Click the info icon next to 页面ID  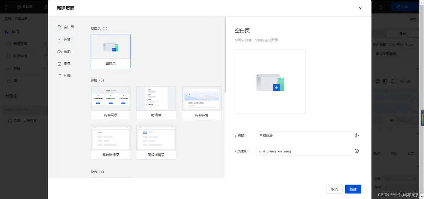pyautogui.click(x=356, y=151)
